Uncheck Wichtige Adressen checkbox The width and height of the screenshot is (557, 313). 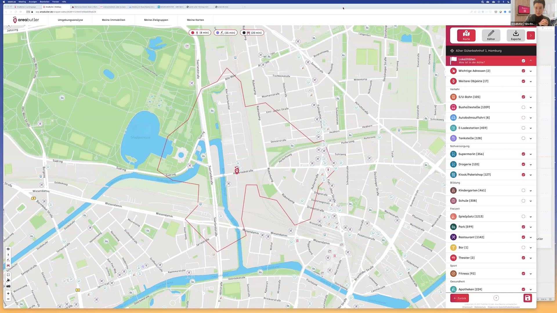[x=523, y=71]
